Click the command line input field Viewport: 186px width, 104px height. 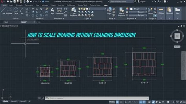point(97,98)
